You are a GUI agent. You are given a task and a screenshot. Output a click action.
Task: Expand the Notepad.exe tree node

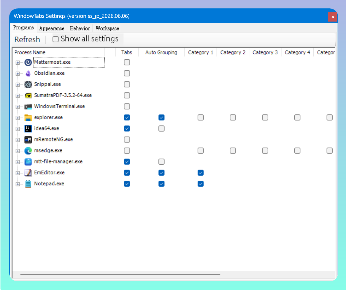(x=18, y=184)
